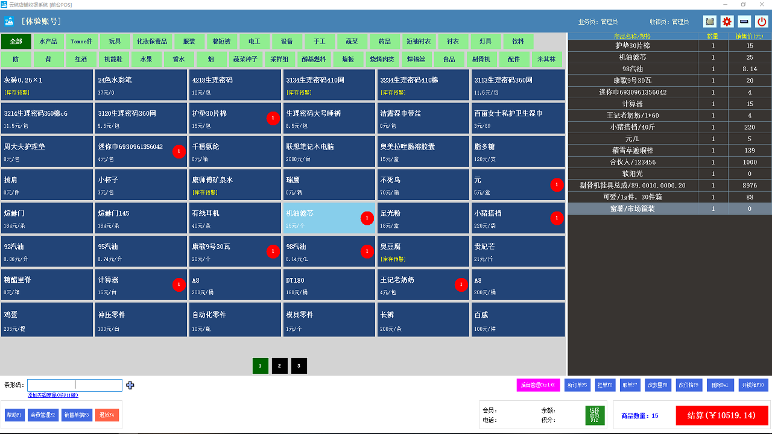This screenshot has height=434, width=772.
Task: Click the keyboard icon beside the gear icon
Action: point(744,21)
